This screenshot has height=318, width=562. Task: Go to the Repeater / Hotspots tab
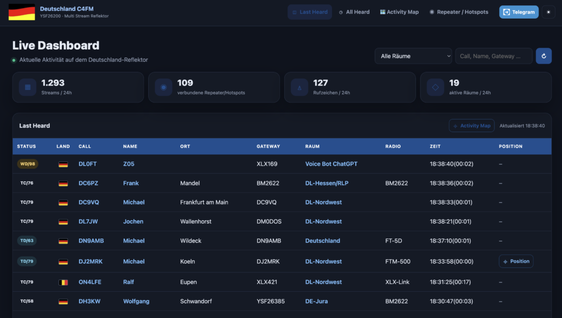pyautogui.click(x=459, y=12)
